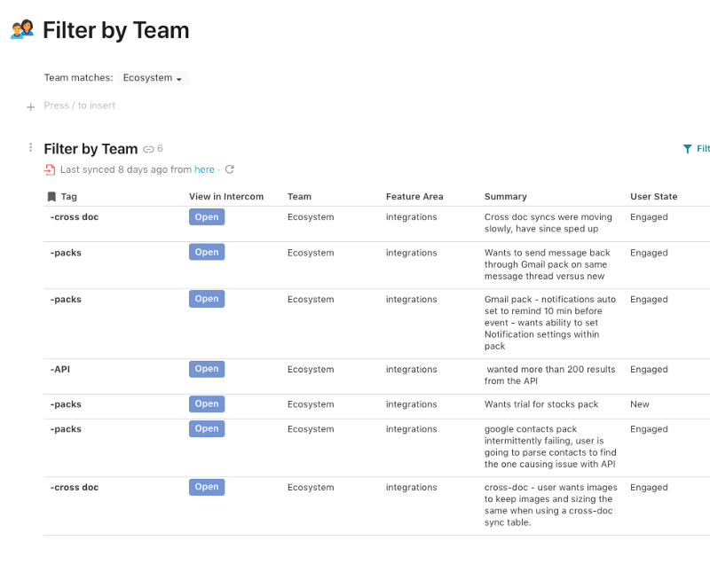This screenshot has height=572, width=710.
Task: Open Intercom for cross-doc images sizing row
Action: (x=207, y=487)
